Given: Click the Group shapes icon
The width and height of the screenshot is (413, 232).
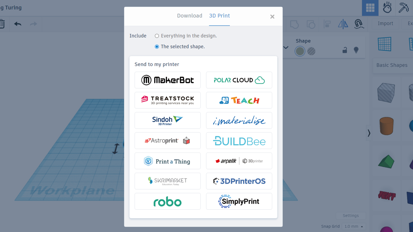Looking at the screenshot, I should point(294,24).
